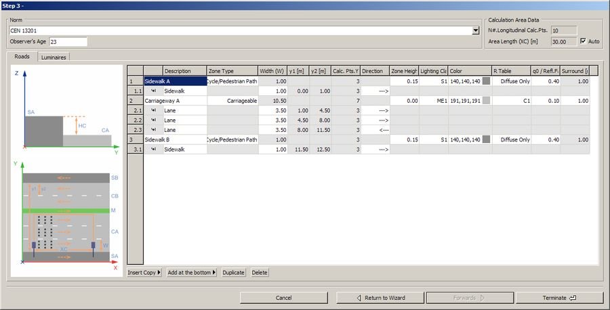The image size is (610, 310).
Task: Click the sub-row icon in row 2.2
Action: pos(153,120)
